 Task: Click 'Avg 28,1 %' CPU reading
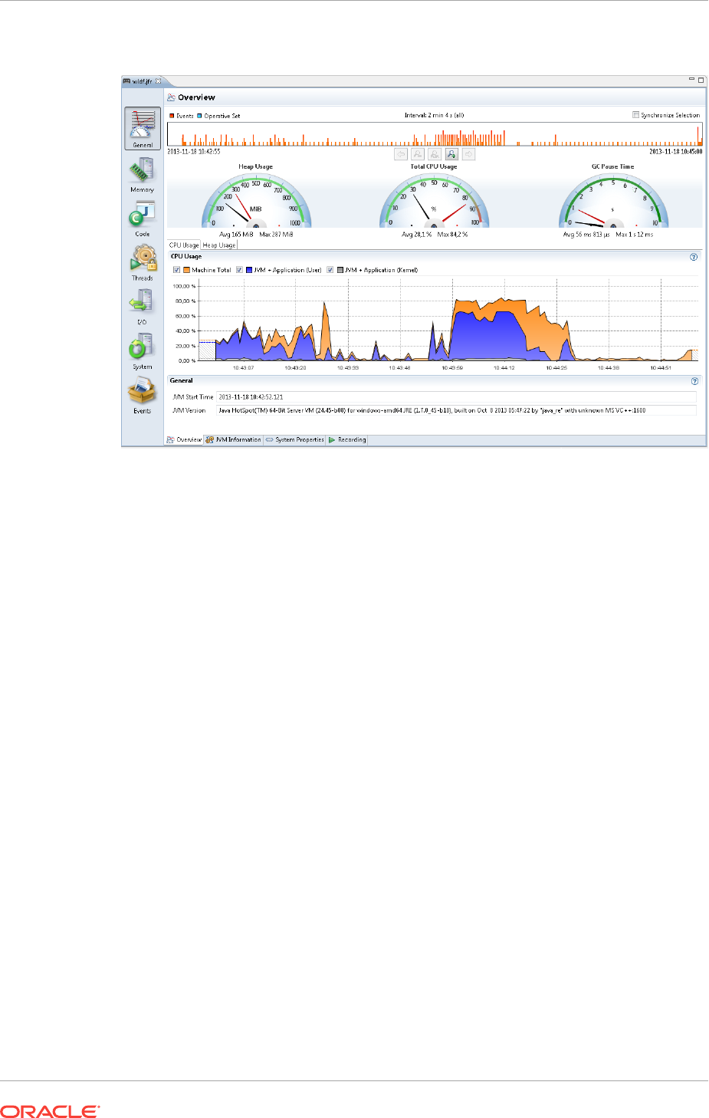(416, 235)
